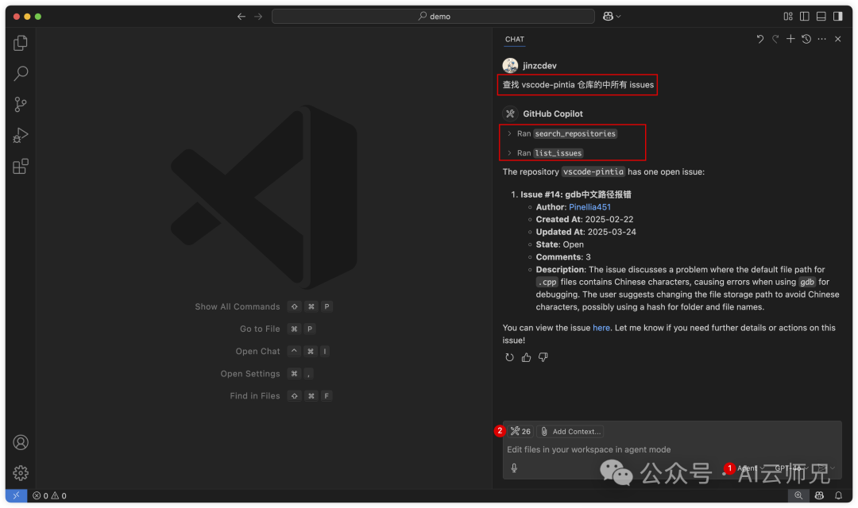Open the tools selector showing 26
The width and height of the screenshot is (858, 508).
click(520, 432)
